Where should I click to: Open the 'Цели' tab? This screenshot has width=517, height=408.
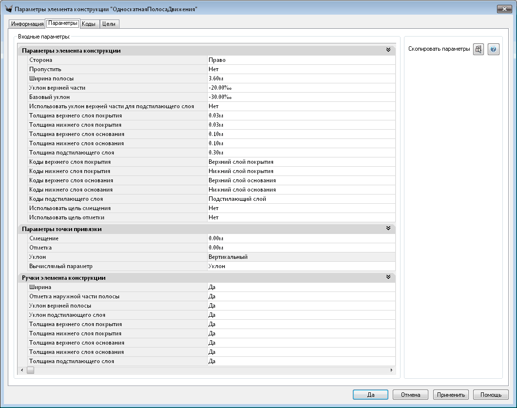pyautogui.click(x=108, y=24)
